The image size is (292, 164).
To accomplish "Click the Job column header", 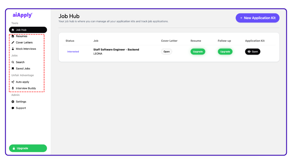I will pos(96,41).
